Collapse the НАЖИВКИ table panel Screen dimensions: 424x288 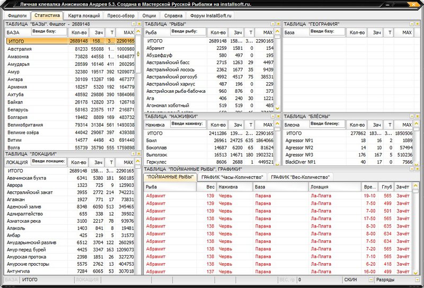pos(272,116)
